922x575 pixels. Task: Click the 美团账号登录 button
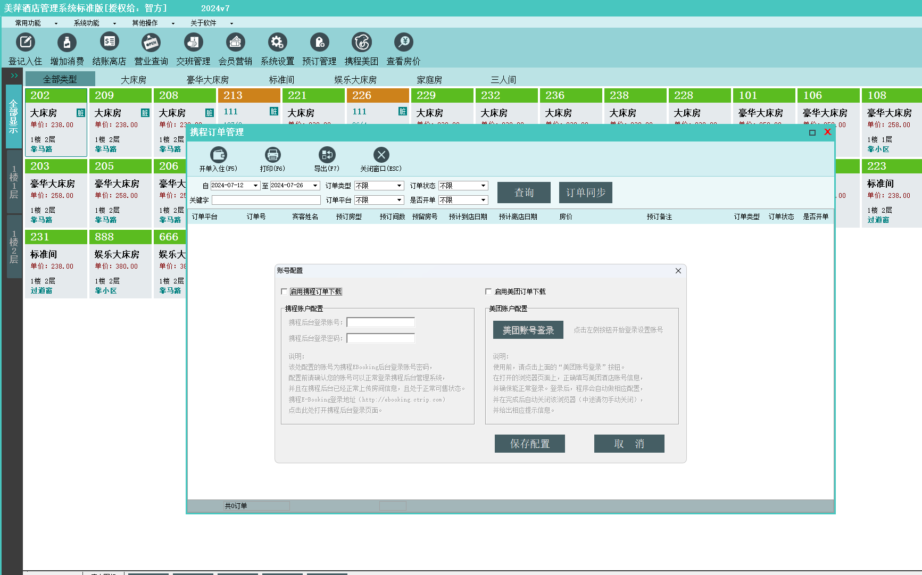tap(528, 330)
